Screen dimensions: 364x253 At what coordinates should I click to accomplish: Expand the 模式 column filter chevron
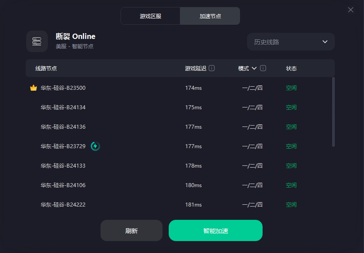pos(254,68)
